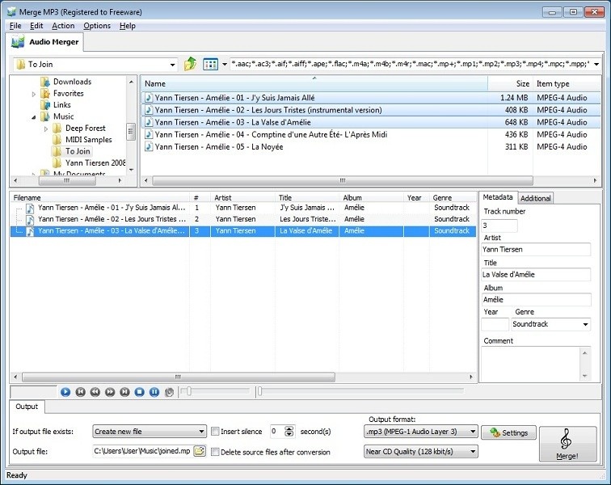611x485 pixels.
Task: Open the file view mode icon
Action: [x=210, y=64]
